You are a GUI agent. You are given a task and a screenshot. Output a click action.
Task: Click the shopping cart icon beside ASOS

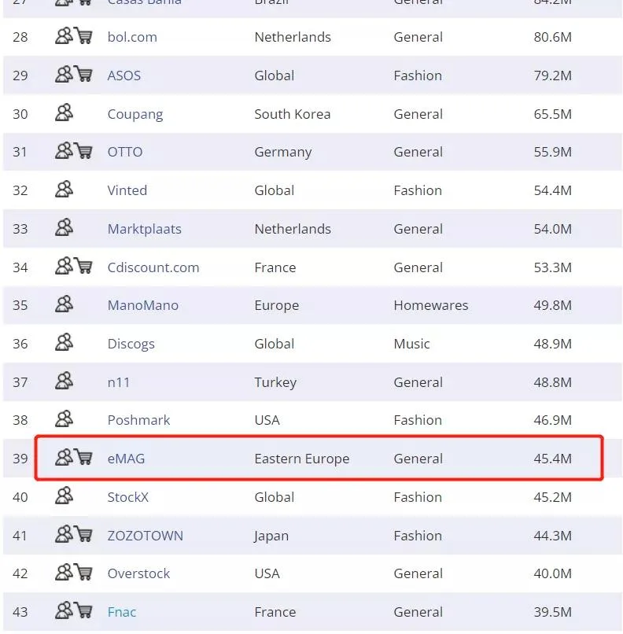[x=83, y=75]
